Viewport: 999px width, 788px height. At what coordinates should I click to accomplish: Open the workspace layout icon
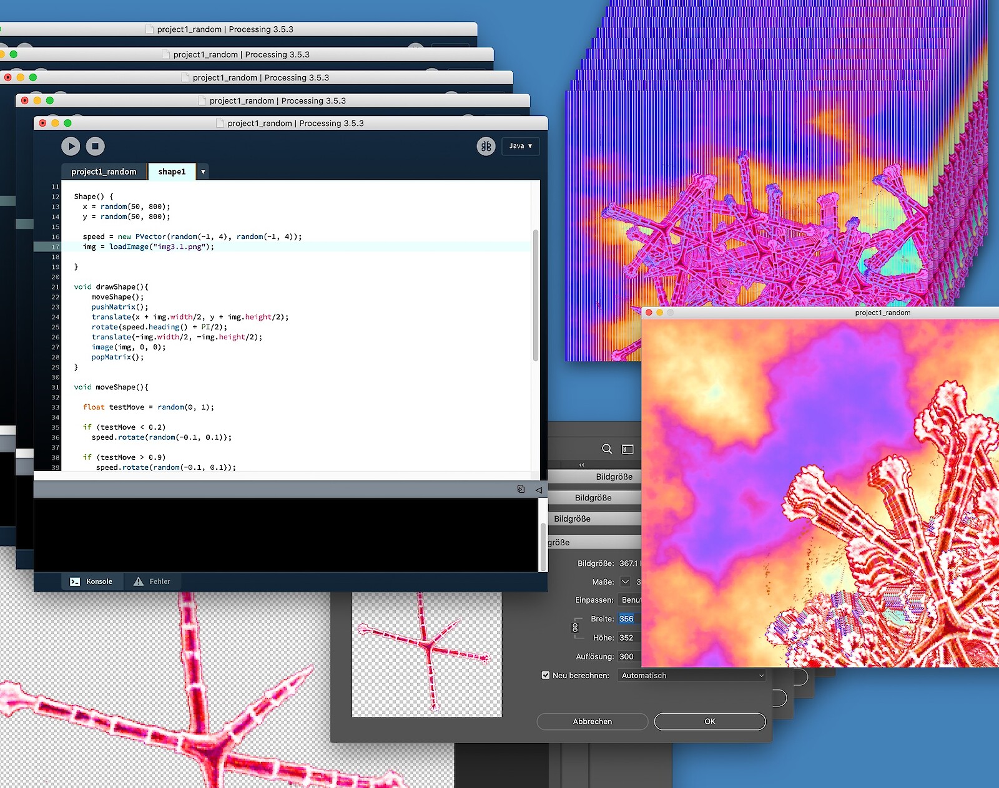click(627, 449)
